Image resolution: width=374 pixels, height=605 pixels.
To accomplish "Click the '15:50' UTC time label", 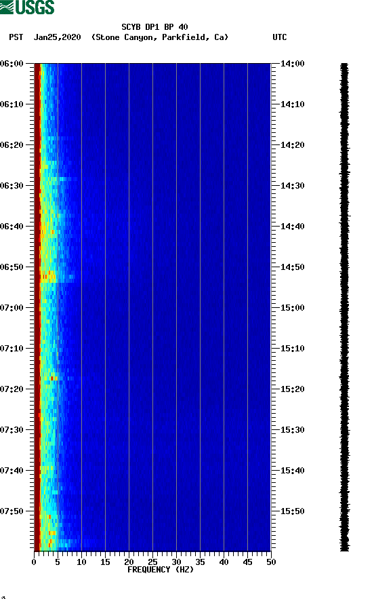I will 292,511.
